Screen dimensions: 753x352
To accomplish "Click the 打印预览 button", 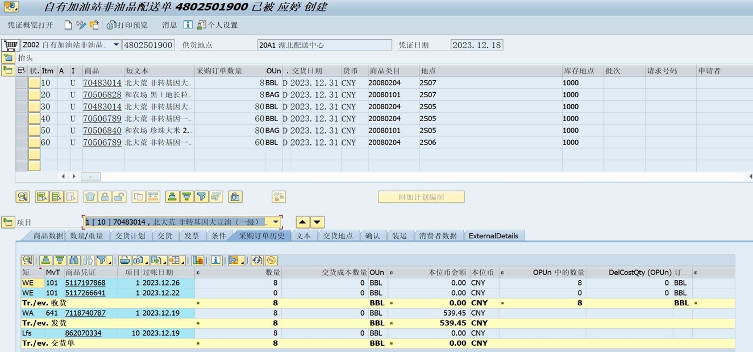I will (x=127, y=25).
